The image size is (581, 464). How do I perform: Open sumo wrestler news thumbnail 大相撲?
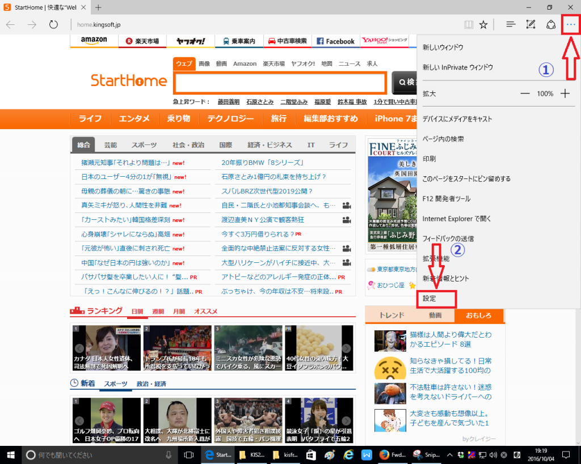pos(178,420)
